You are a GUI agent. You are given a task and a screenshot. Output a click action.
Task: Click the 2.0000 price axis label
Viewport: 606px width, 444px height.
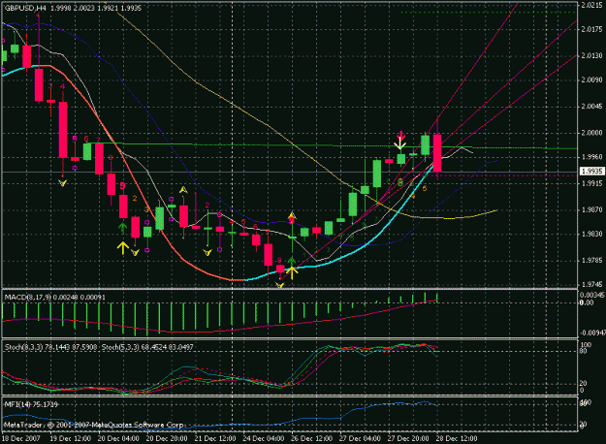pyautogui.click(x=591, y=133)
